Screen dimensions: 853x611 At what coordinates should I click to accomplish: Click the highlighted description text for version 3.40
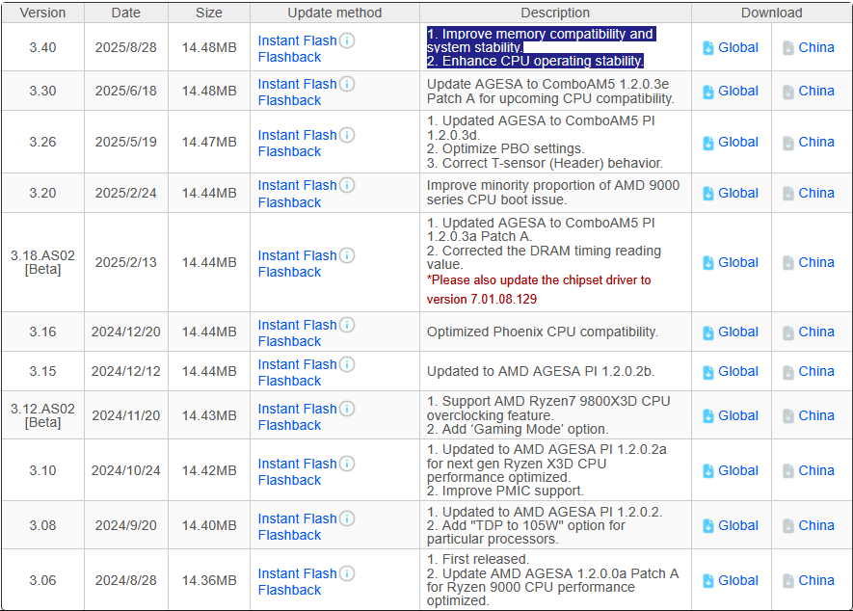(542, 47)
